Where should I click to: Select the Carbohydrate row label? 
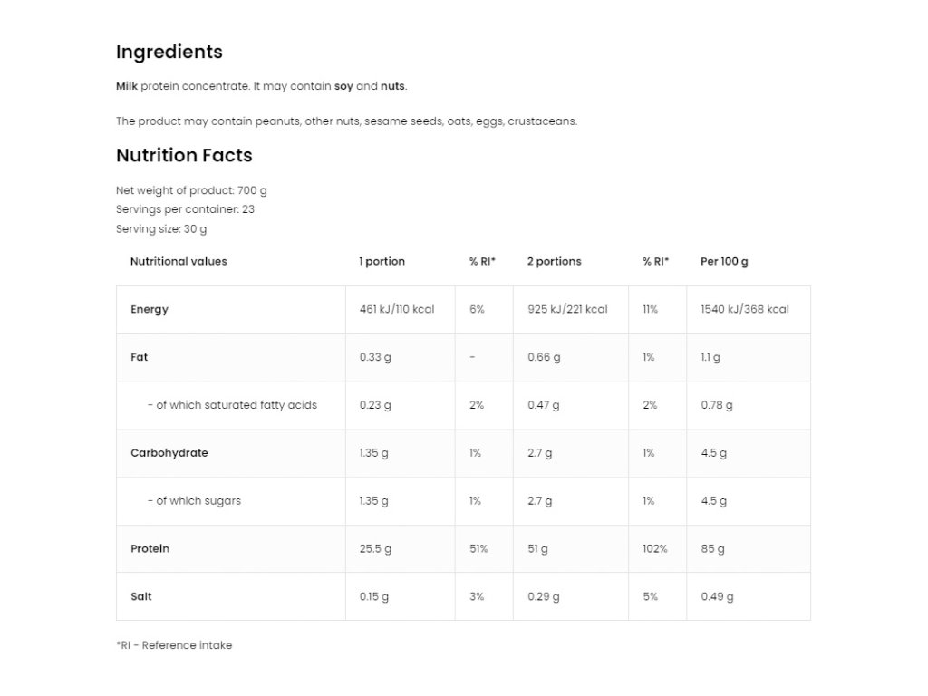click(169, 453)
